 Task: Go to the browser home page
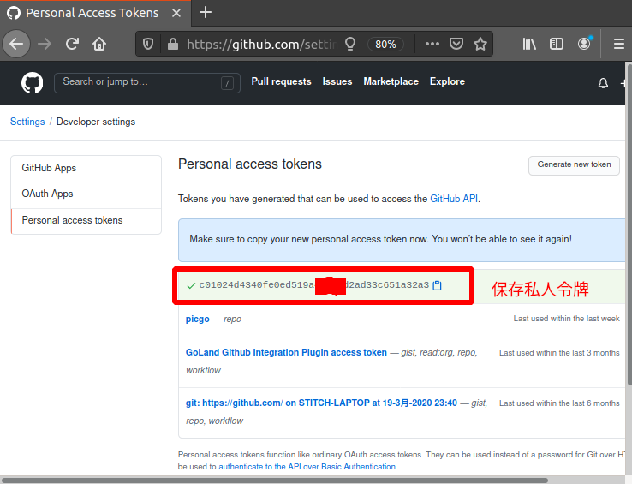coord(99,44)
